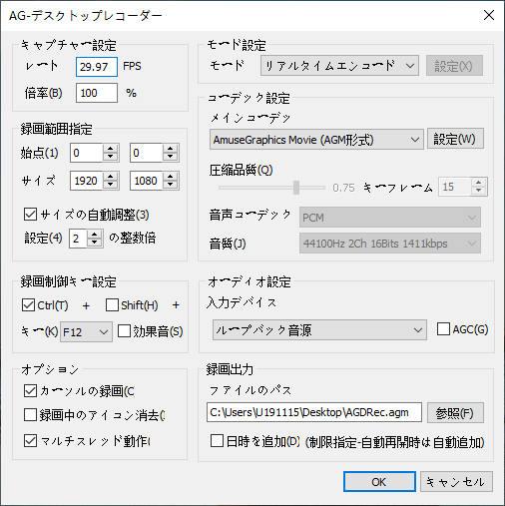Open the 音質(J) 44100Hz dropdown
505x506 pixels.
(x=390, y=244)
